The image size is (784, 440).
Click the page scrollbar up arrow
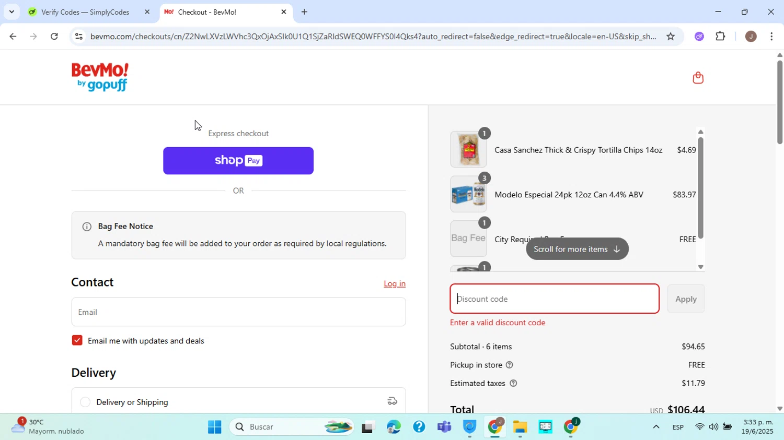[779, 55]
